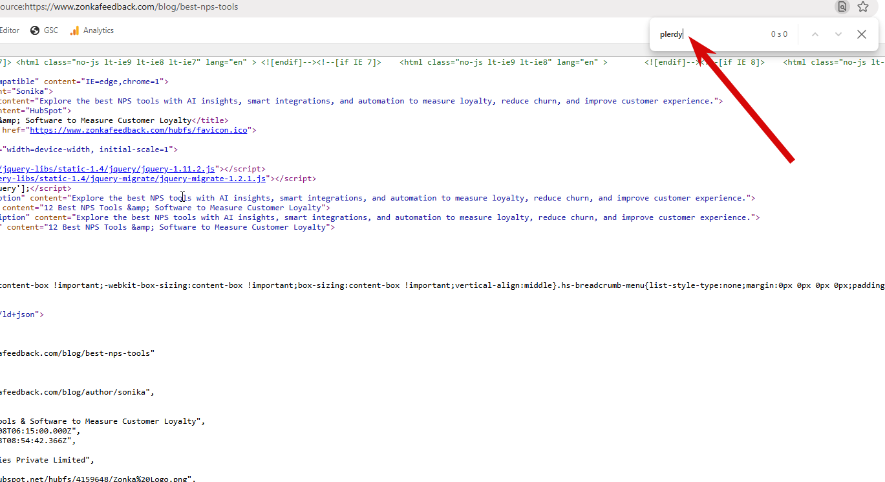The height and width of the screenshot is (482, 885).
Task: Select the view-source URL in address bar
Action: (x=119, y=7)
